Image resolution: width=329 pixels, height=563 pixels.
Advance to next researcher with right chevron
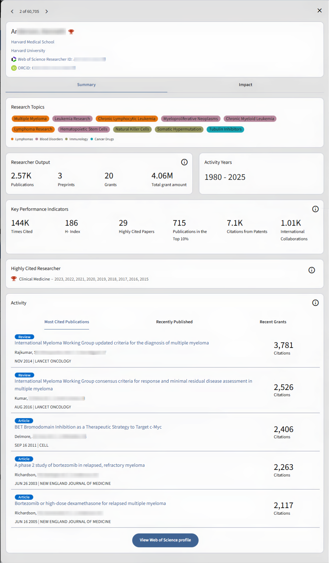pos(47,11)
